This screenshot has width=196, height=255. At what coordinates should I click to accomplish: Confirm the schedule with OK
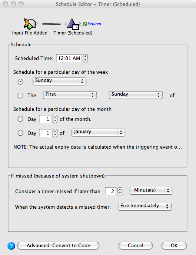[174, 246]
